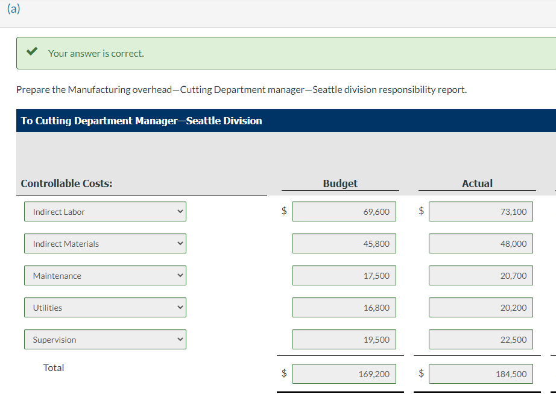This screenshot has height=394, width=556.
Task: Click the '(a)' part label
Action: pos(13,8)
